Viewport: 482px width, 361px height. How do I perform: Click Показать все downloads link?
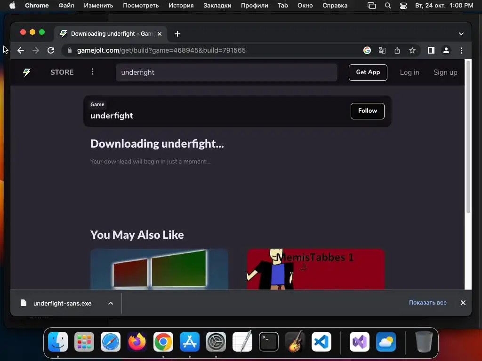click(427, 303)
